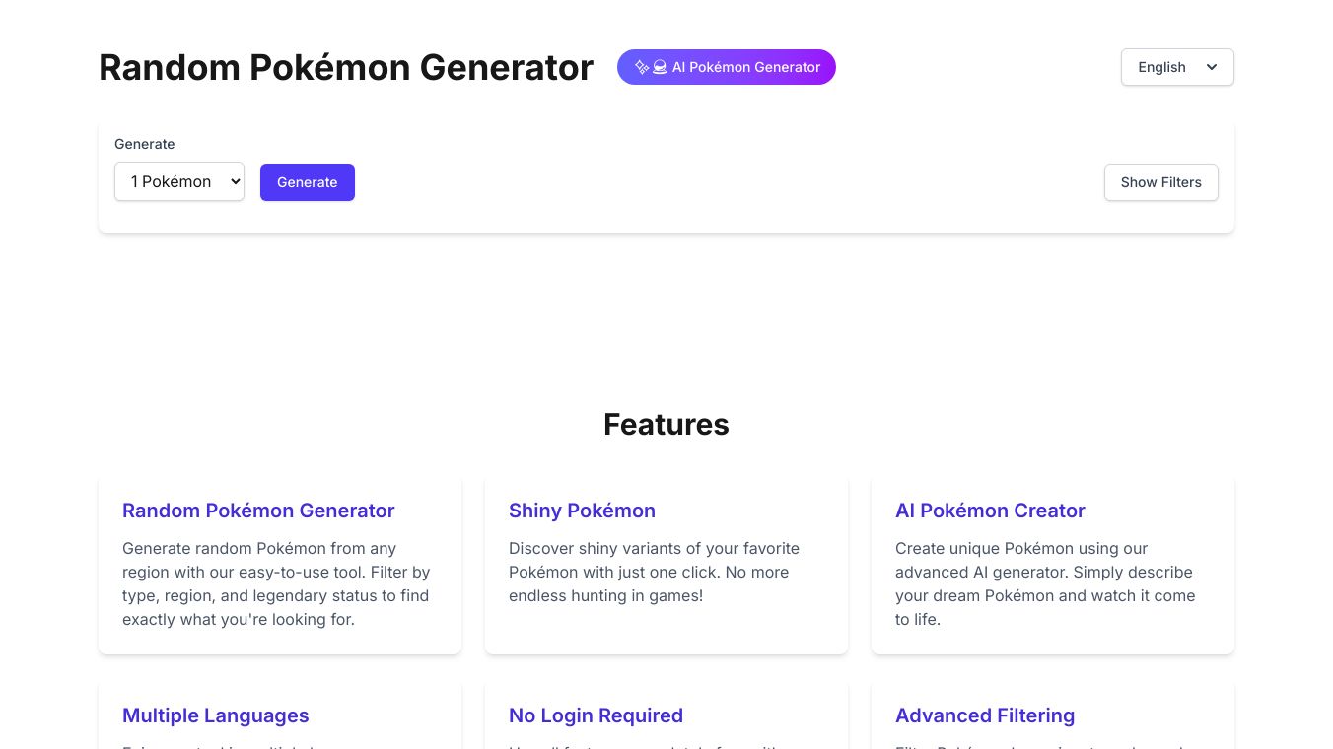Click the Random Pokémon Generator page title
1333x749 pixels.
tap(346, 67)
